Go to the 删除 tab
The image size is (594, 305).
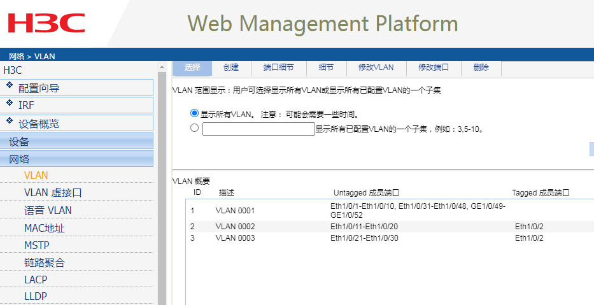(x=481, y=67)
